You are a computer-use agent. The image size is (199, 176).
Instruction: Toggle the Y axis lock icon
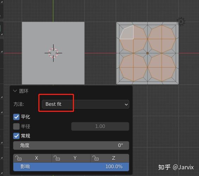57,158
